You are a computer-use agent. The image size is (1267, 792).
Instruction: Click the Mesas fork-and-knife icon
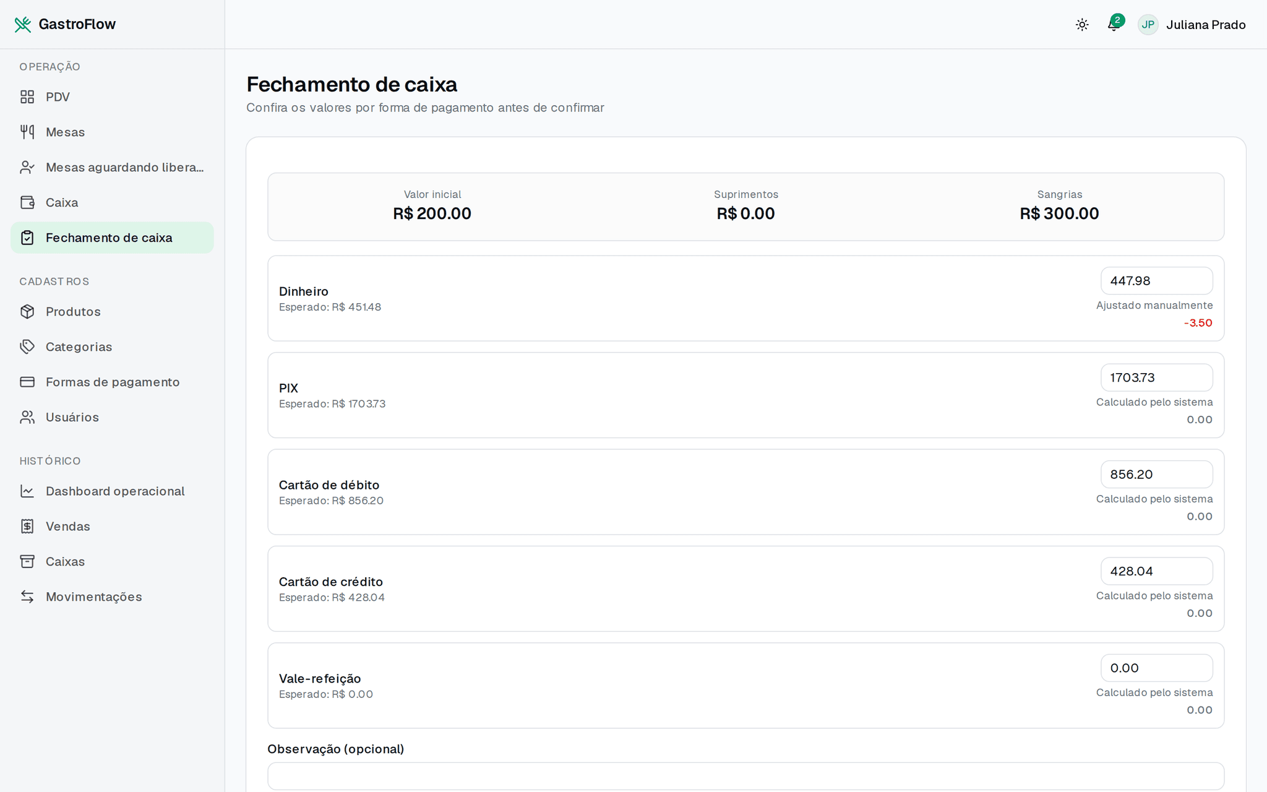pos(27,132)
